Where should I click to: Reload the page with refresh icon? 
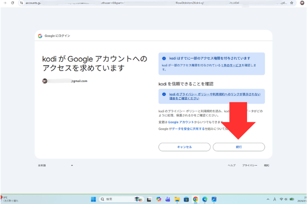click(x=12, y=3)
